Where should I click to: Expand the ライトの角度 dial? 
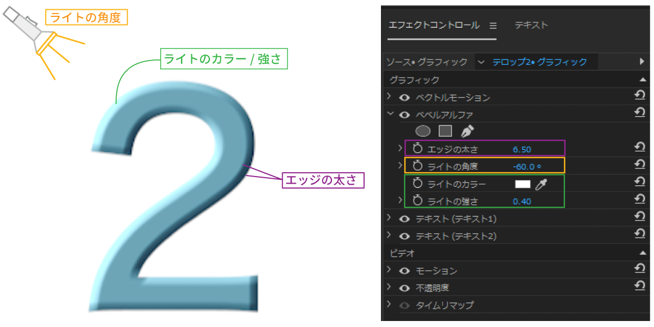[401, 165]
